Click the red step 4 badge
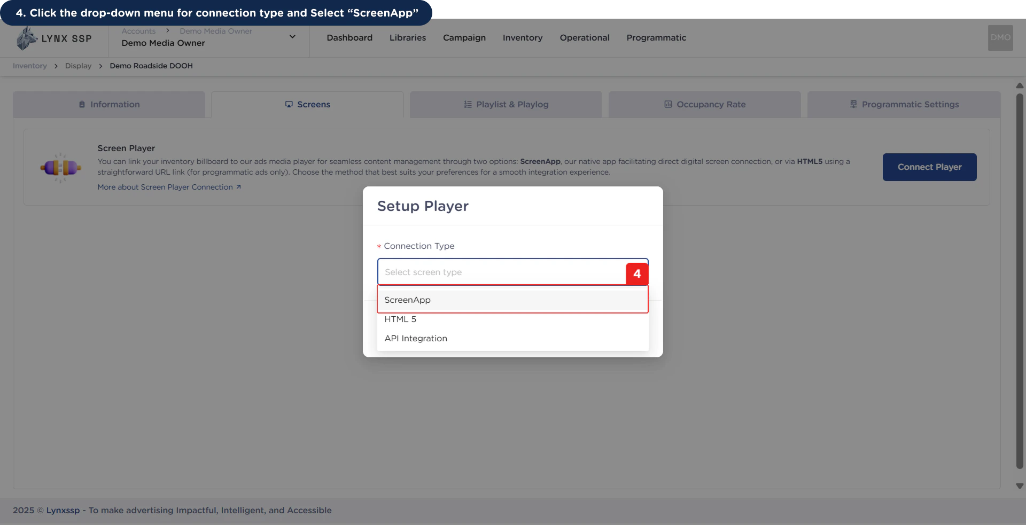Image resolution: width=1026 pixels, height=525 pixels. click(637, 273)
